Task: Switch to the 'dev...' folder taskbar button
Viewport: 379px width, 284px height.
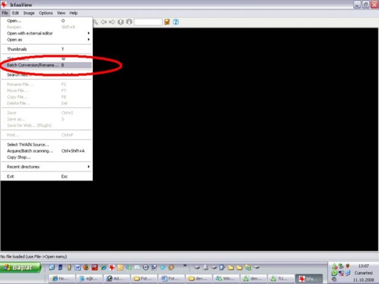Action: pyautogui.click(x=199, y=279)
